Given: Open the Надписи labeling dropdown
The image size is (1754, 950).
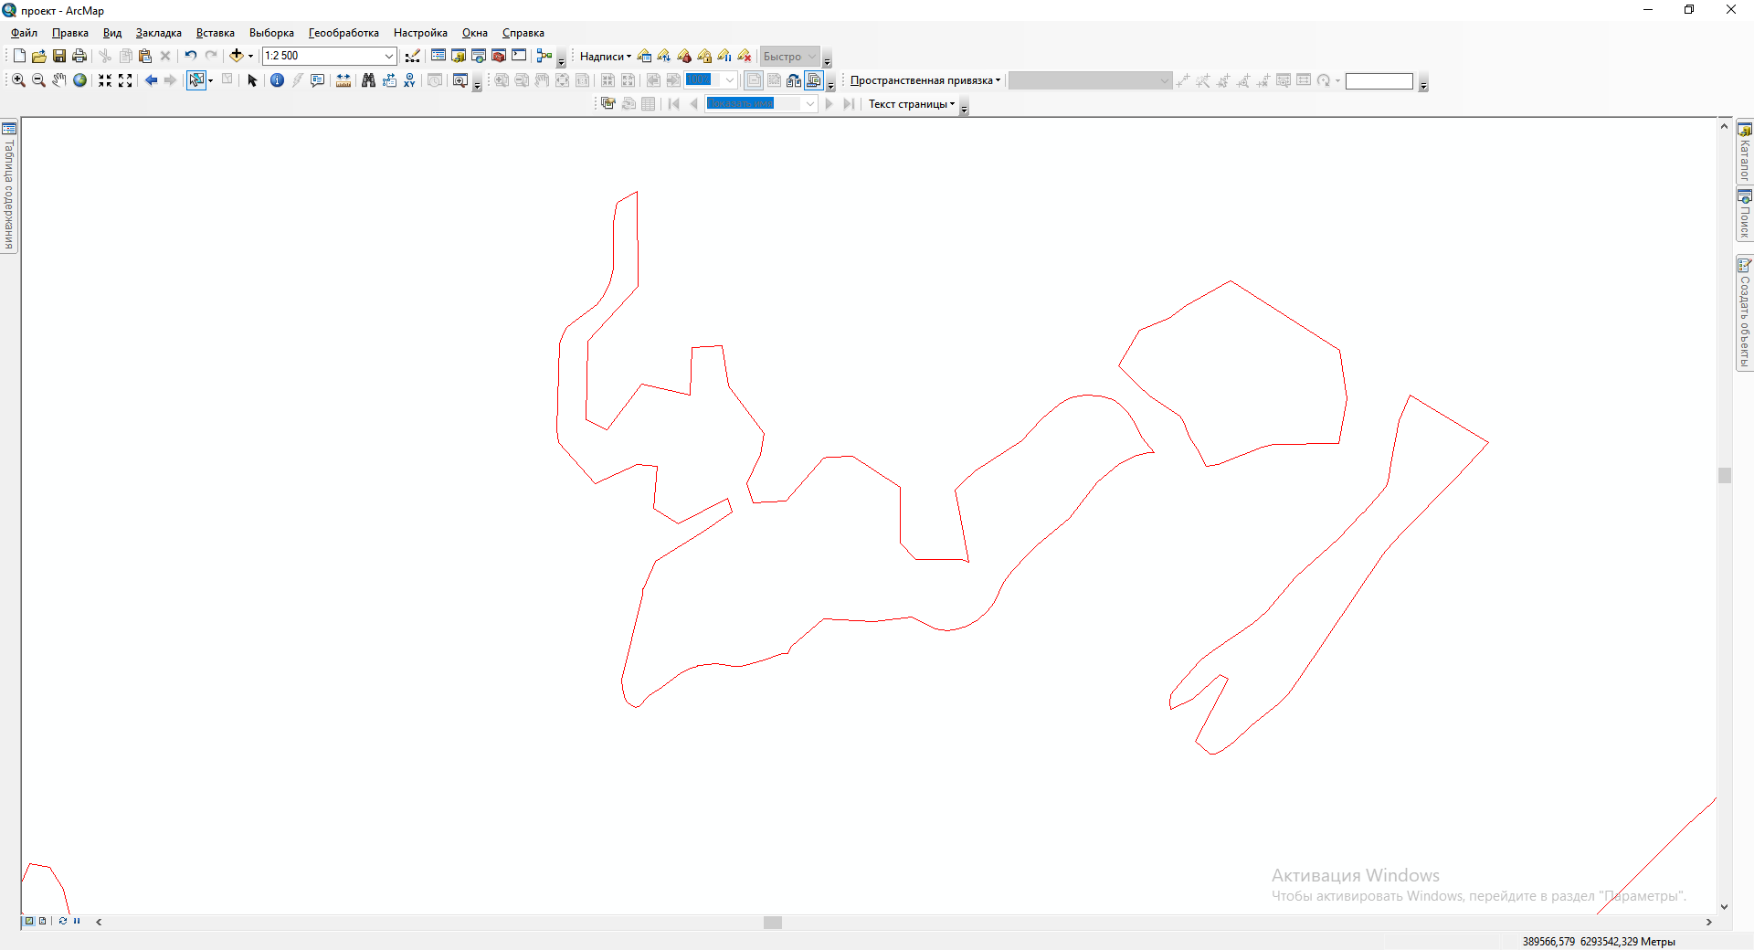Looking at the screenshot, I should coord(605,57).
